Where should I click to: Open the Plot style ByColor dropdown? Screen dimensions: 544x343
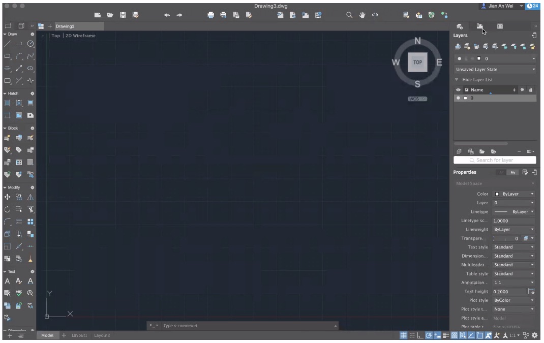coord(514,300)
